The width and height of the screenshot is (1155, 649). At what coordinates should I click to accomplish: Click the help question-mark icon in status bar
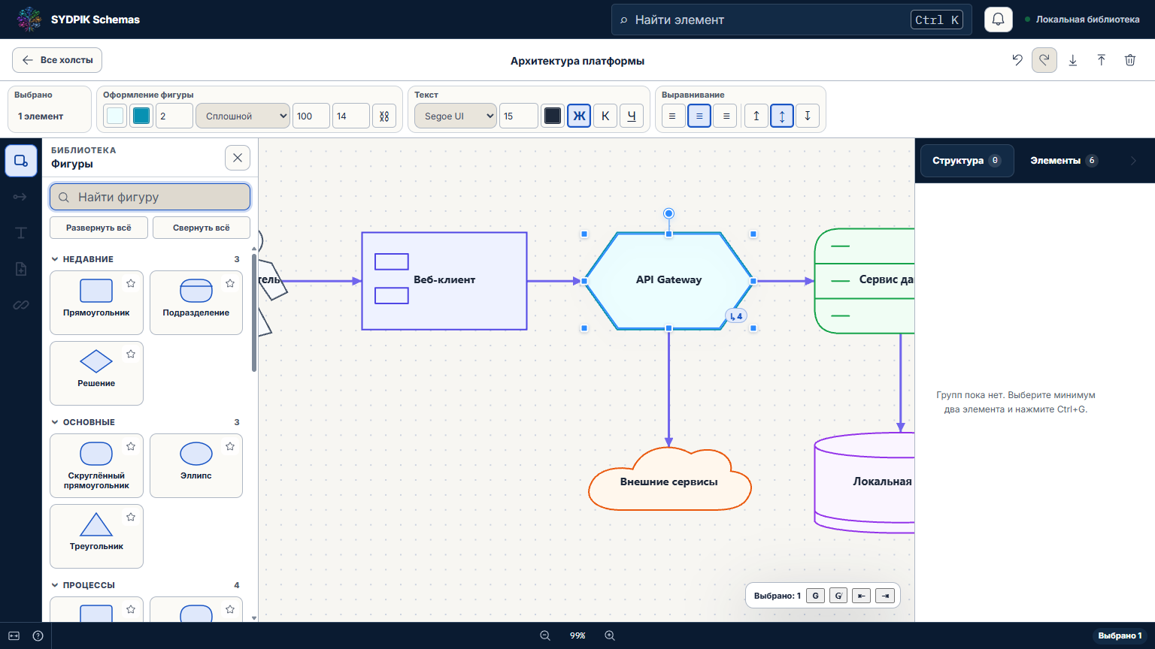(38, 635)
